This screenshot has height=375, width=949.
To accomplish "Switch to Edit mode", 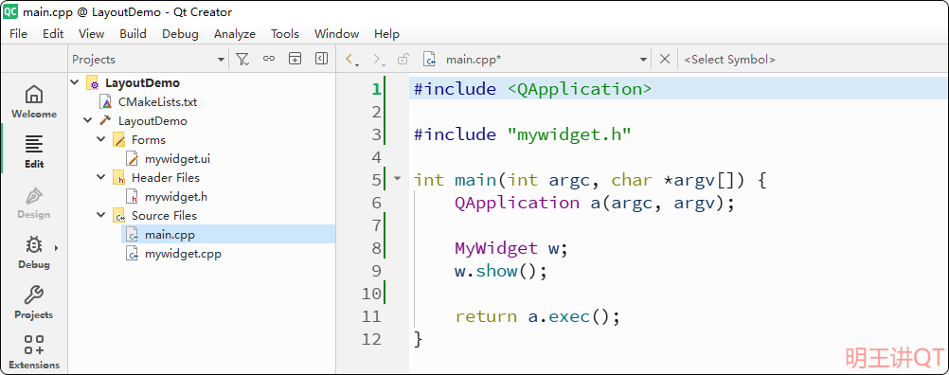I will point(34,152).
